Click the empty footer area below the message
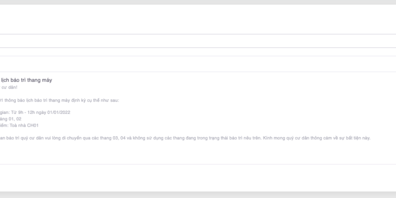This screenshot has width=396, height=198. [198, 177]
